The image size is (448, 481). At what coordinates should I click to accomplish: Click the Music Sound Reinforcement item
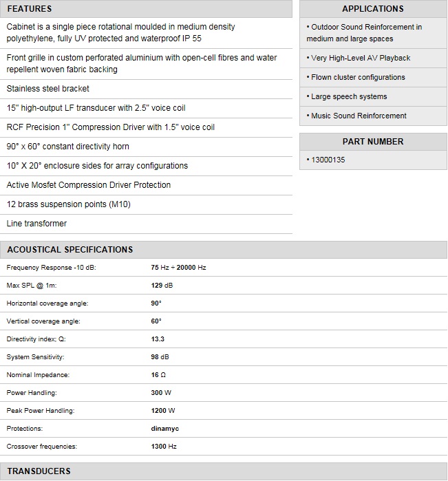(x=359, y=116)
